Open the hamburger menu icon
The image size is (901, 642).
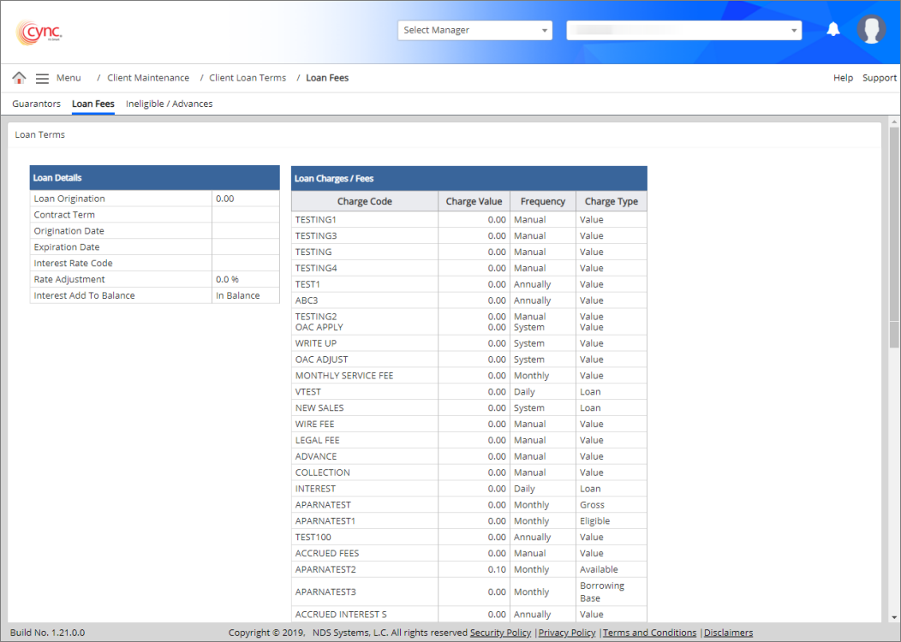tap(42, 78)
